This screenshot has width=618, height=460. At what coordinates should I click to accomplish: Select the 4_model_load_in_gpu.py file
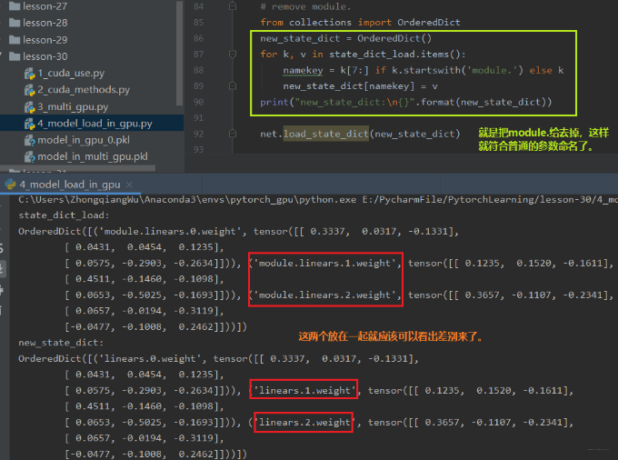pos(92,124)
